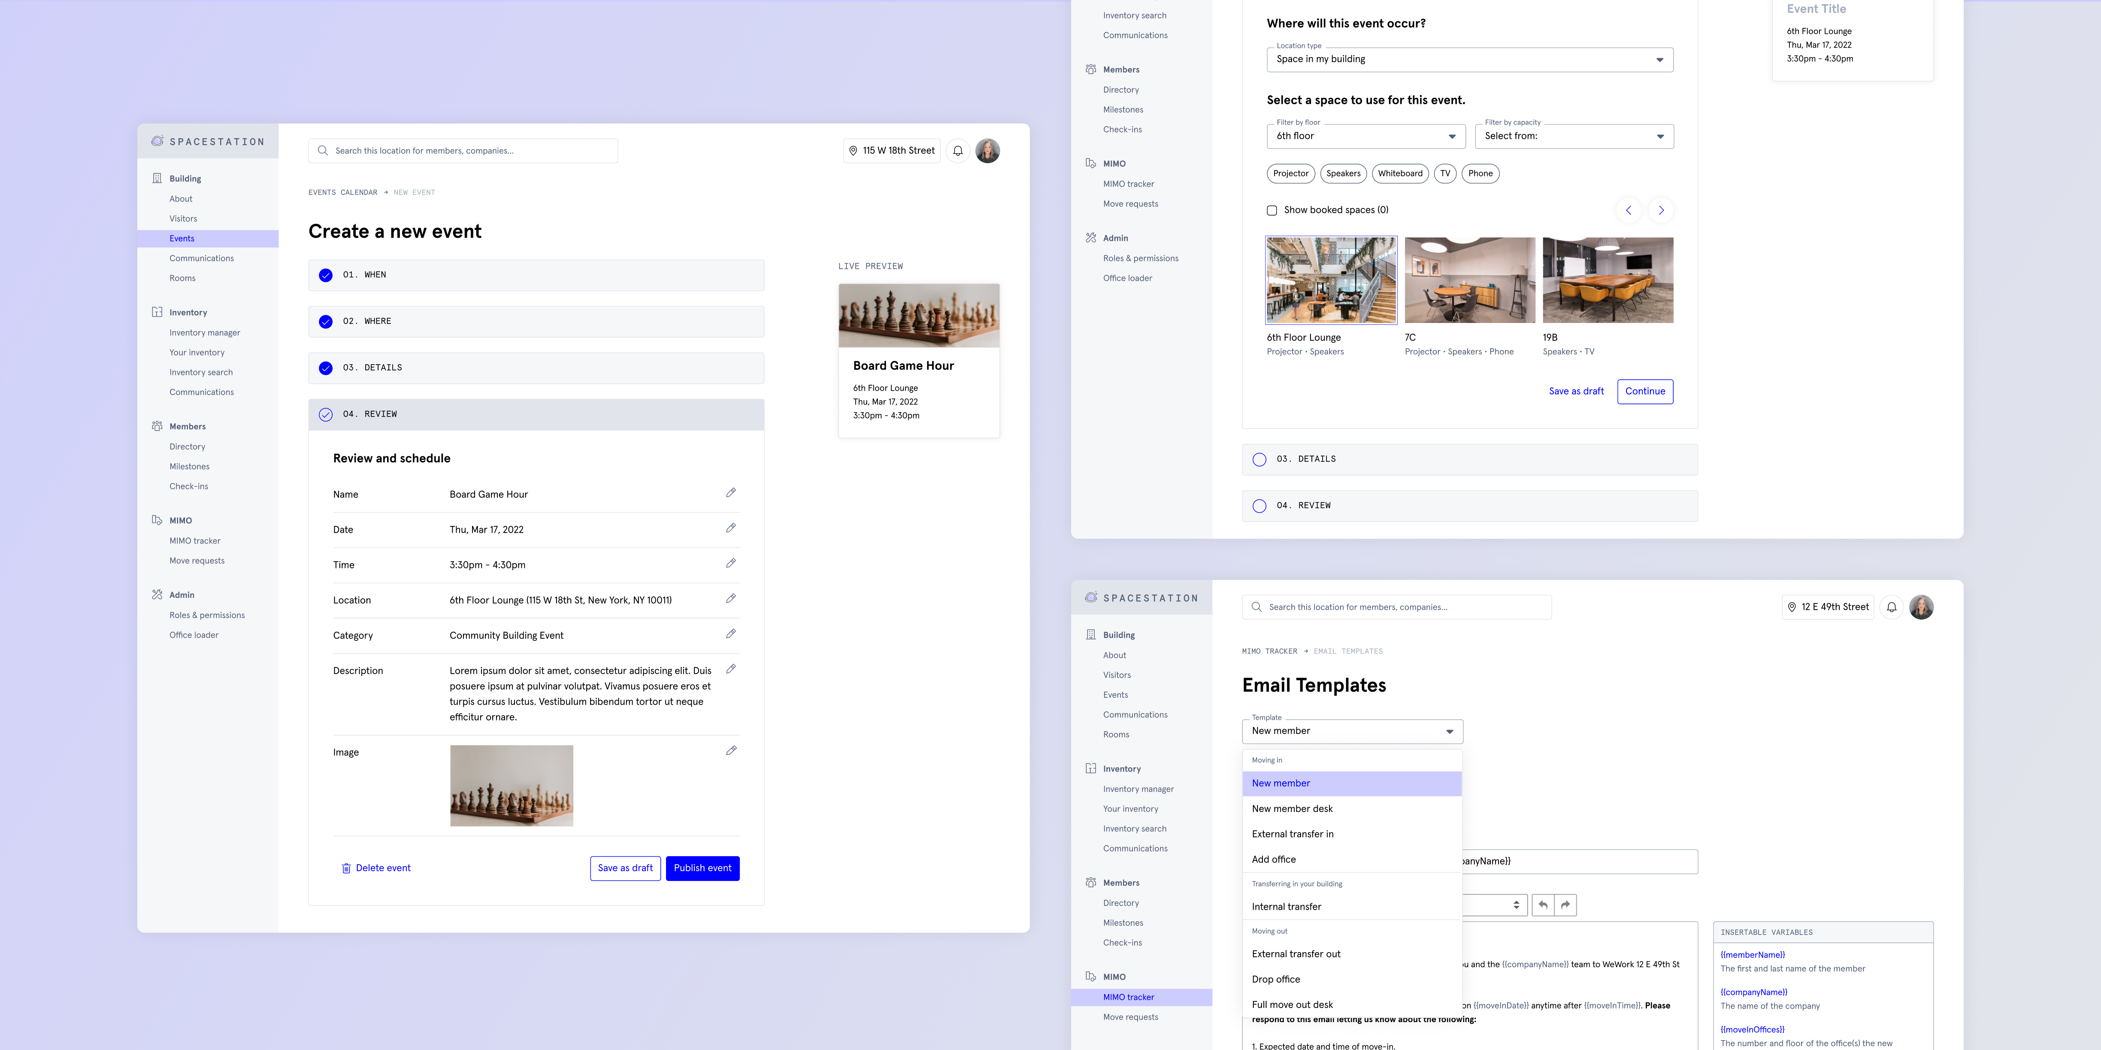Open user avatar beside 12 E 49th Street

click(x=1921, y=607)
